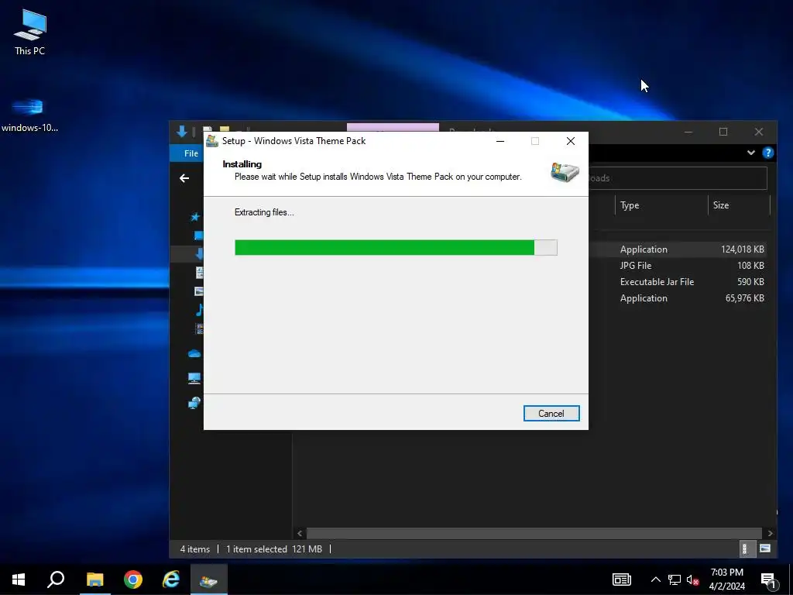This screenshot has height=595, width=793.
Task: Click the '4 items' status bar text
Action: (195, 549)
